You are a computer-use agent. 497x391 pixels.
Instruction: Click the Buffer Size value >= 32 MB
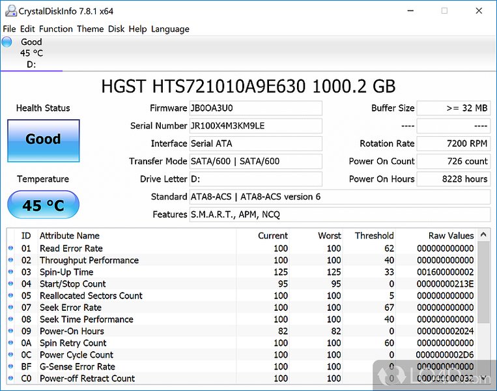[x=453, y=108]
